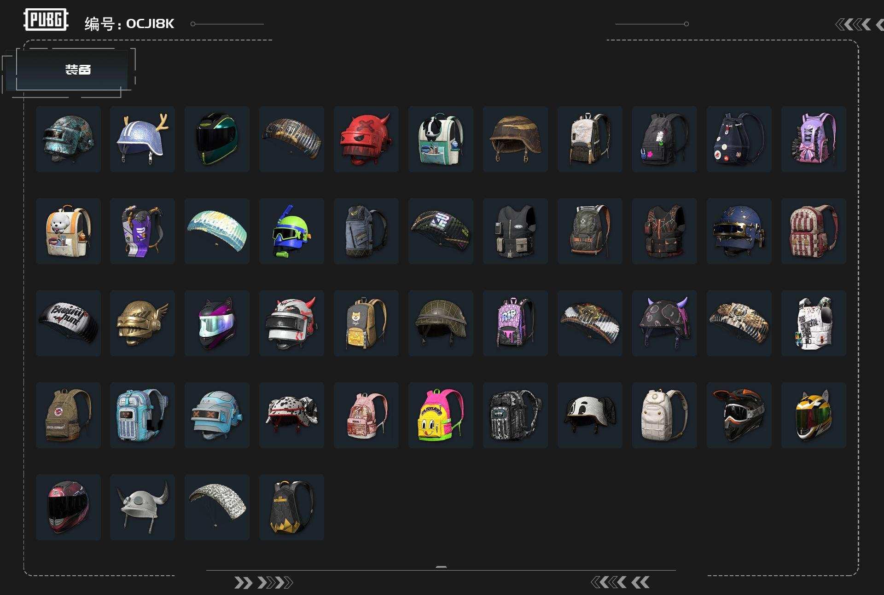Click the bottom-right left-pointing chevrons
The height and width of the screenshot is (595, 884).
[x=620, y=583]
